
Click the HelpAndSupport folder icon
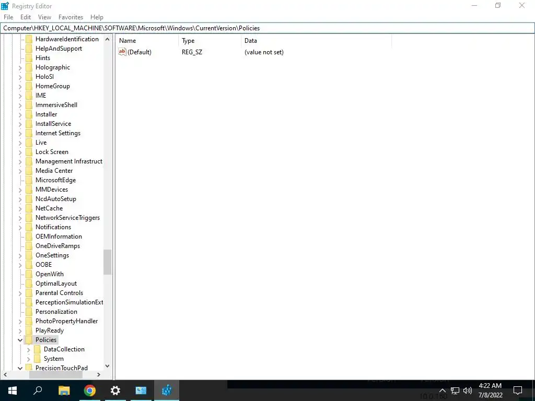[29, 49]
